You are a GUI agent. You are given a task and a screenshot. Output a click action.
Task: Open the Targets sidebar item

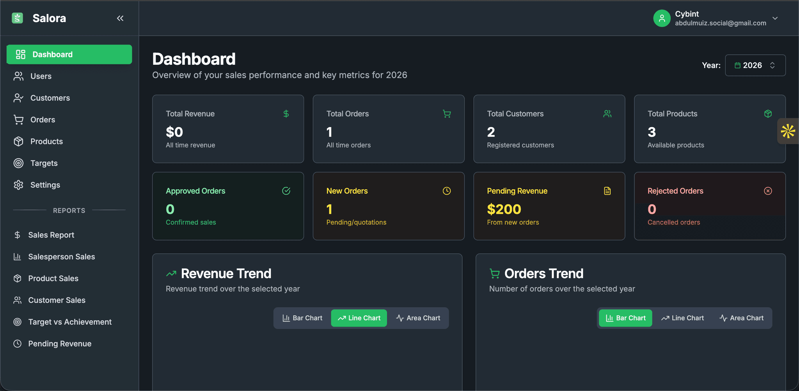44,163
